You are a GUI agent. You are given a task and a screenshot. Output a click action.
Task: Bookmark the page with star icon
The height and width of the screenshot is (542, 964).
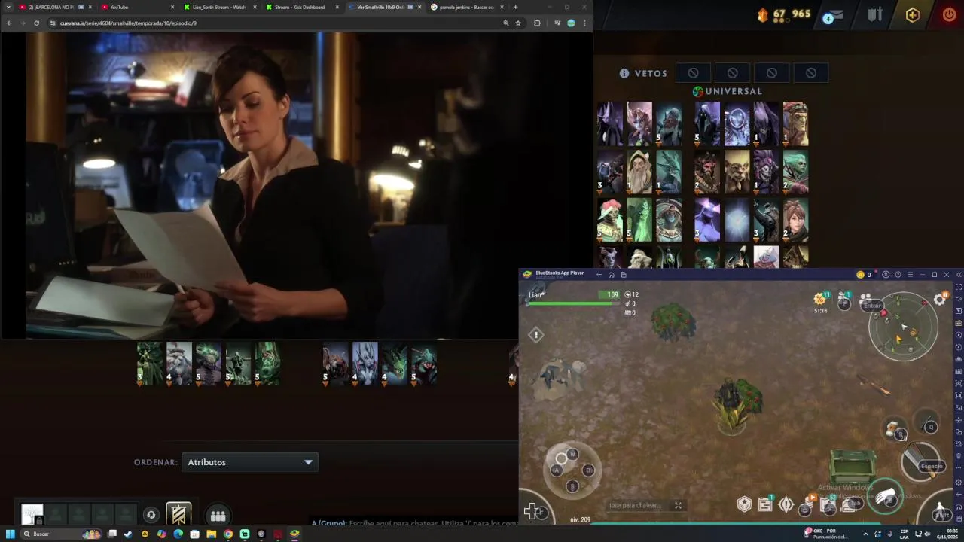pos(518,23)
